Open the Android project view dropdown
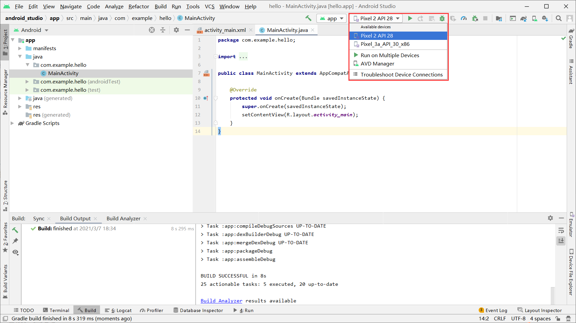This screenshot has height=323, width=576. pyautogui.click(x=31, y=30)
